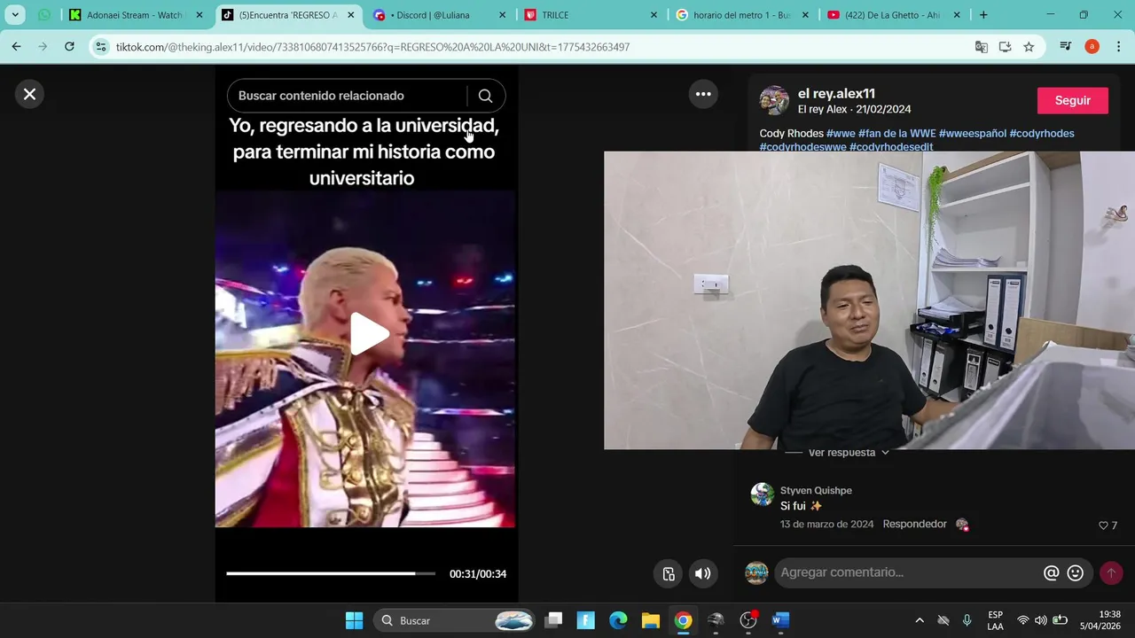
Task: Click the search magnifier in related content bar
Action: [485, 96]
